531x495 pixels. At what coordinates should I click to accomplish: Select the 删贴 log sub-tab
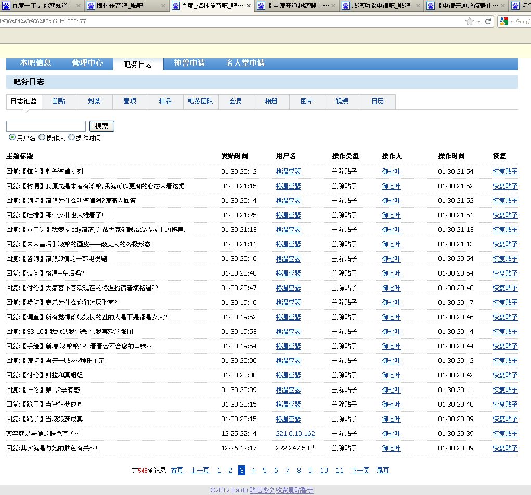click(x=59, y=101)
